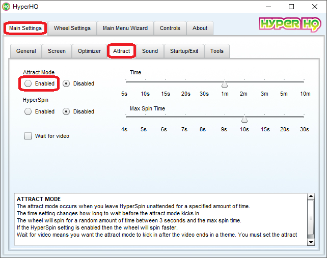Screen dimensions: 327x258
Task: Click the '5s' Time slider label
Action: [124, 94]
